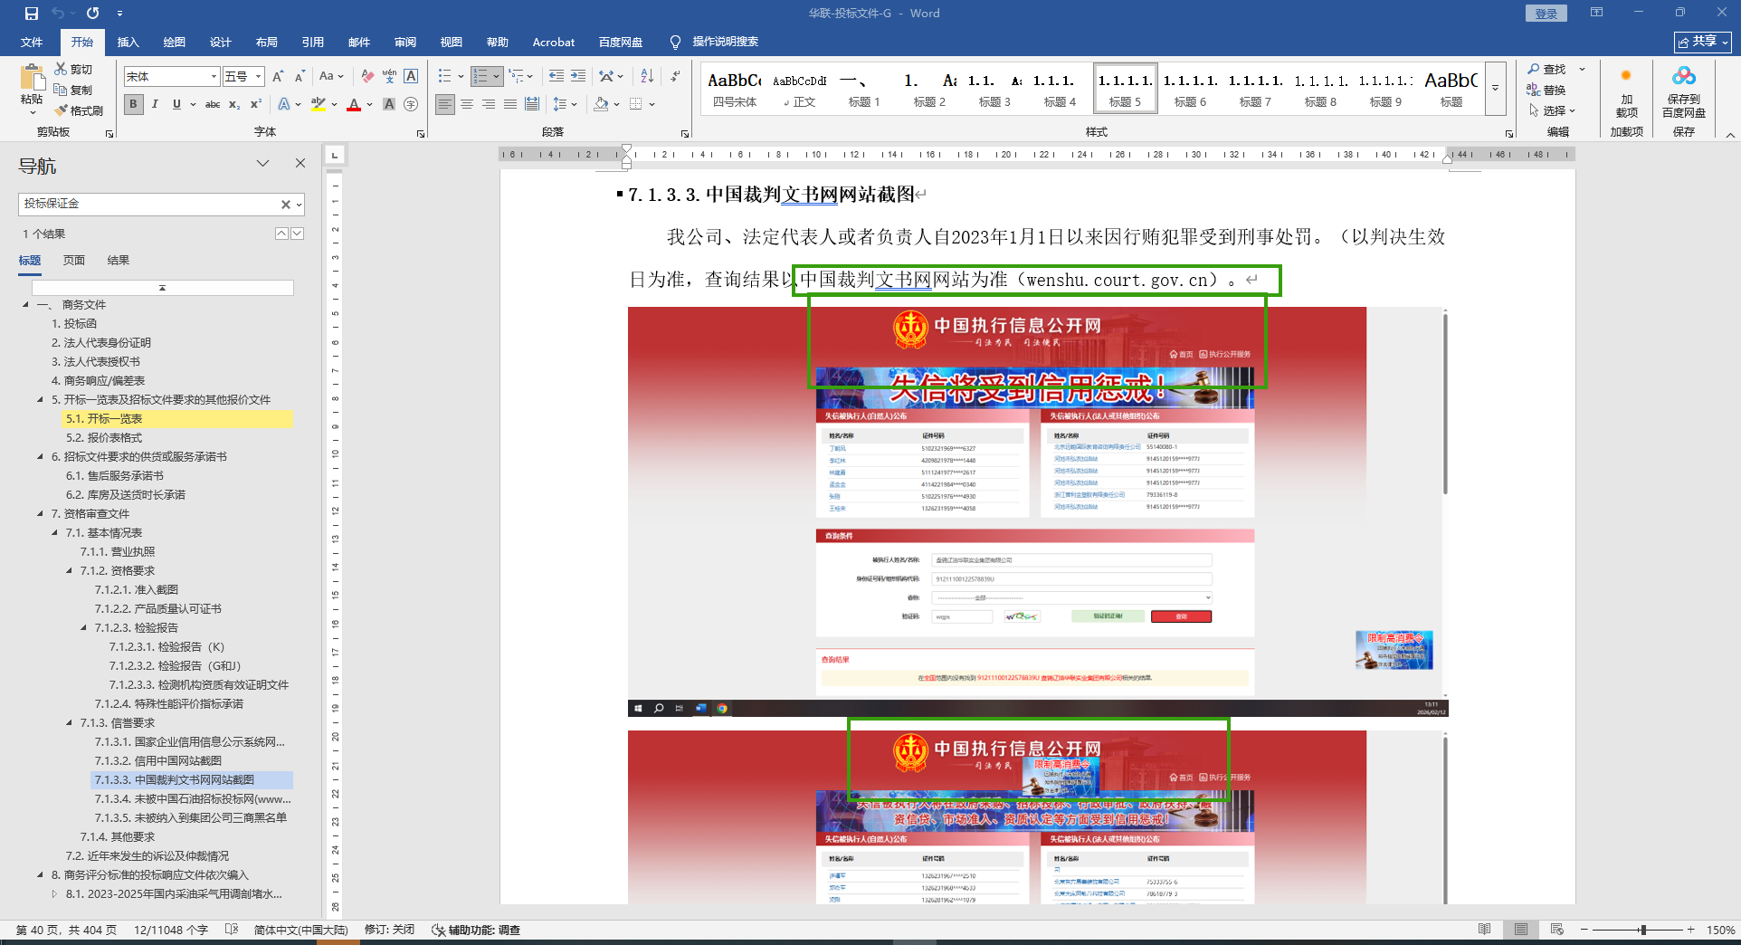The height and width of the screenshot is (945, 1741).
Task: Switch to the 结果 tab in the navigation pane
Action: pyautogui.click(x=118, y=260)
